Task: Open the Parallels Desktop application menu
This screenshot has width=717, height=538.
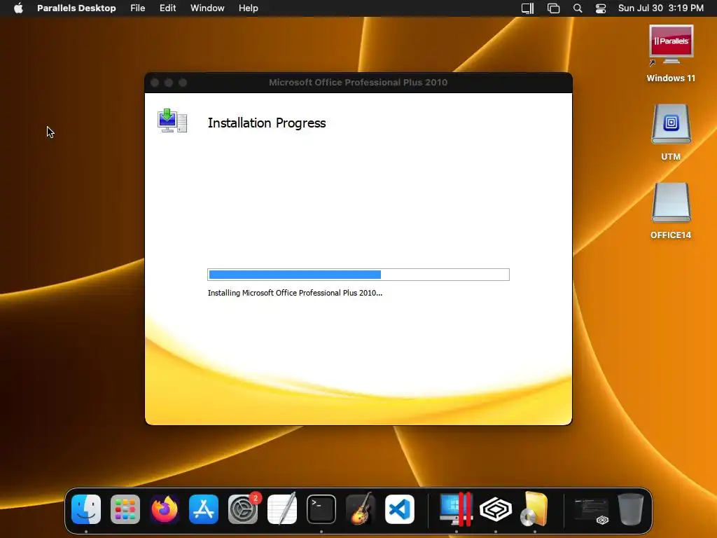Action: pos(76,8)
